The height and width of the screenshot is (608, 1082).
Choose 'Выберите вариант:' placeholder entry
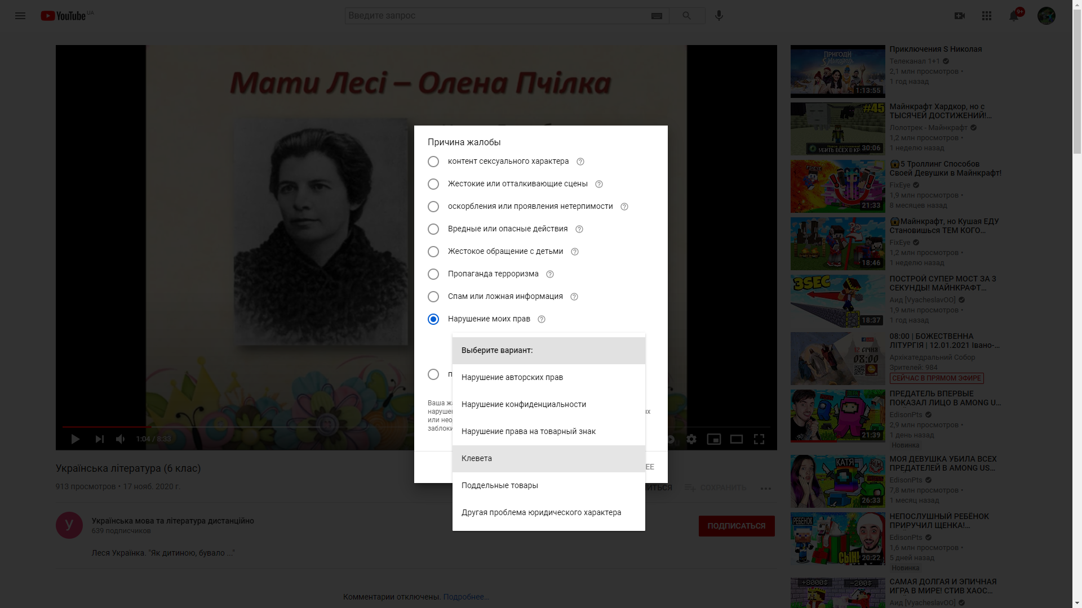pos(549,351)
